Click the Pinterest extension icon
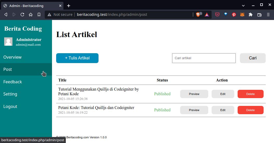274x143 pixels. click(x=234, y=15)
